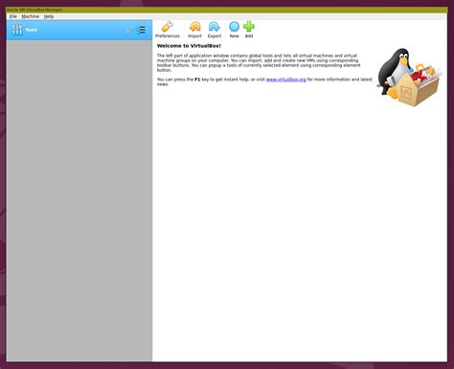
Task: Click the green Add machine icon
Action: (249, 30)
